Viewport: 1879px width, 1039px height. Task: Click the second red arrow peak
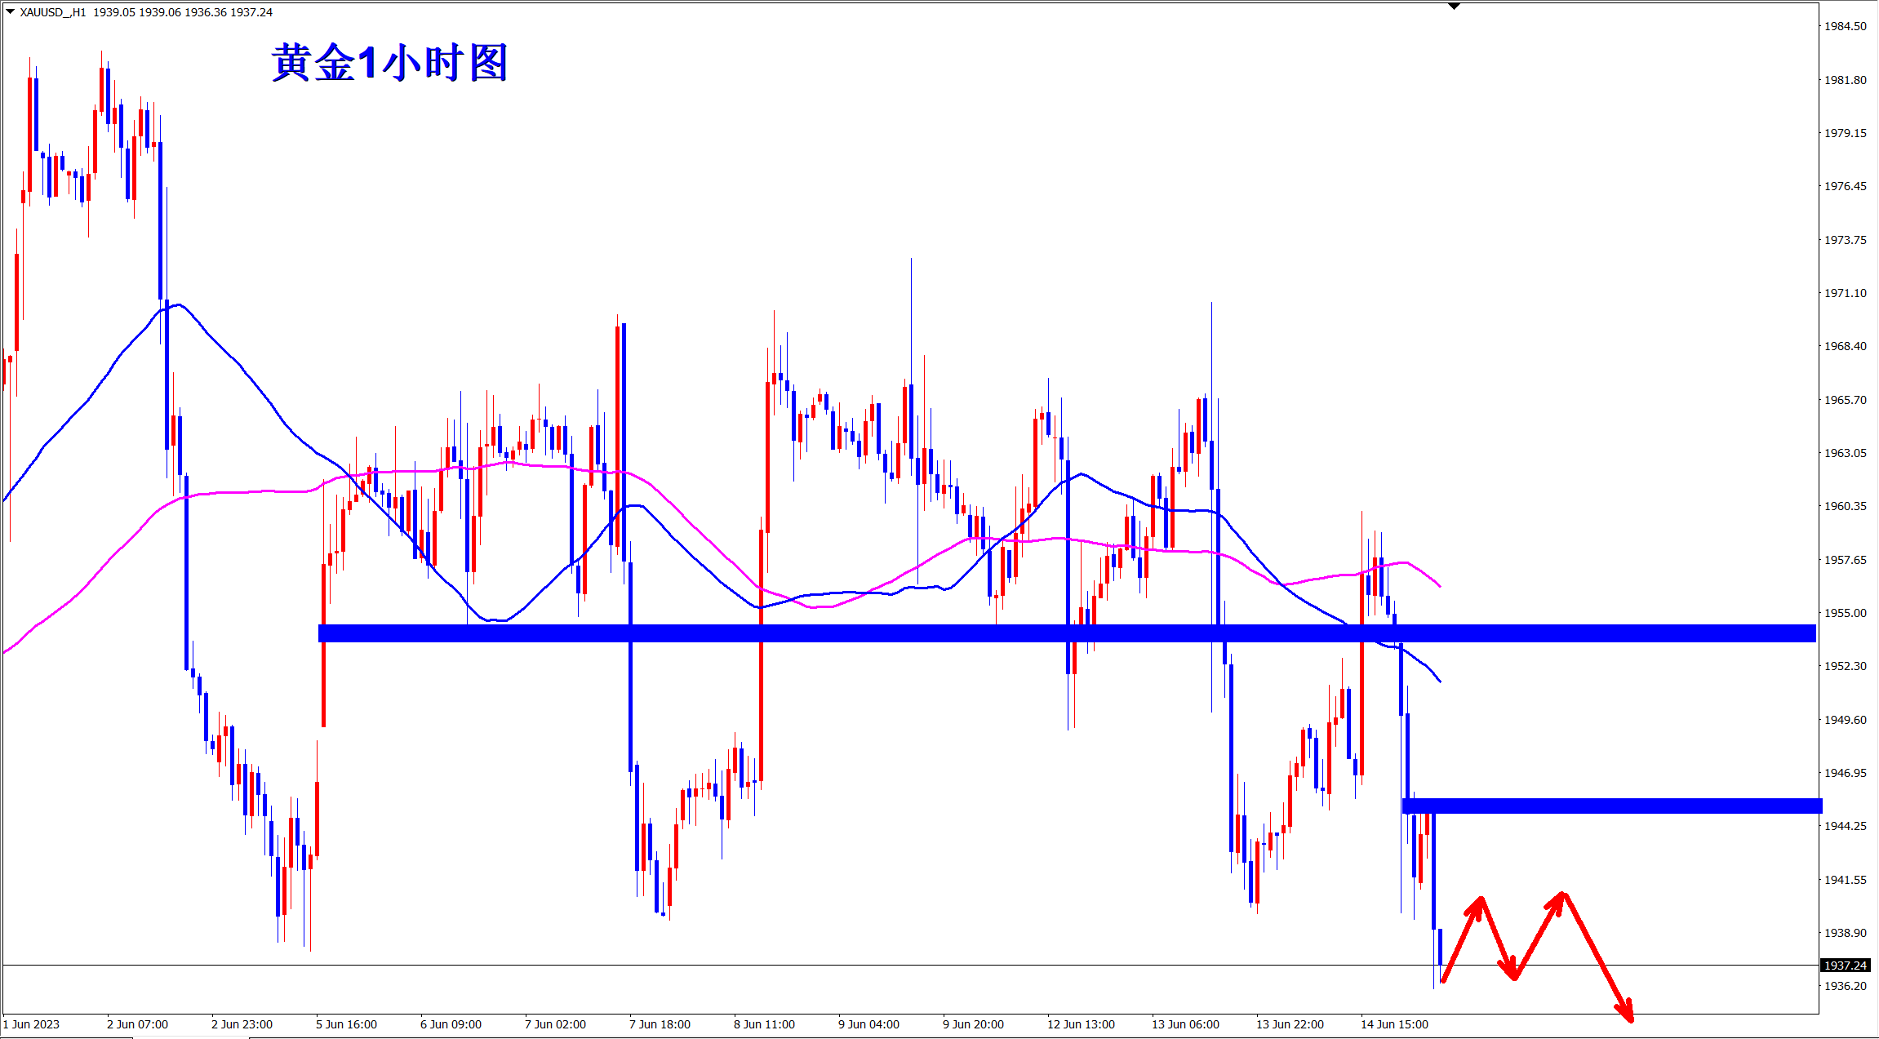tap(1562, 895)
